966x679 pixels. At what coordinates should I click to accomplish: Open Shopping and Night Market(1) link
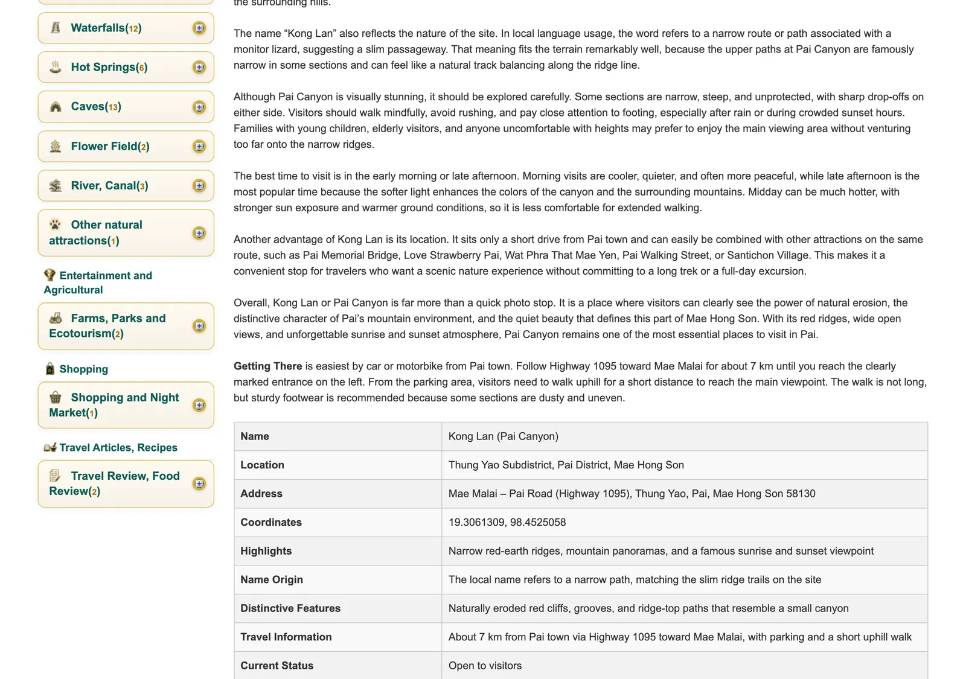pyautogui.click(x=114, y=405)
